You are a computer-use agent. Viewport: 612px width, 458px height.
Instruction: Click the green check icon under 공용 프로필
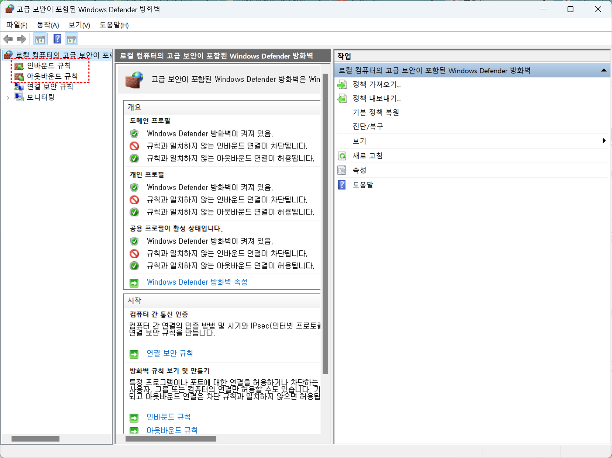[134, 266]
